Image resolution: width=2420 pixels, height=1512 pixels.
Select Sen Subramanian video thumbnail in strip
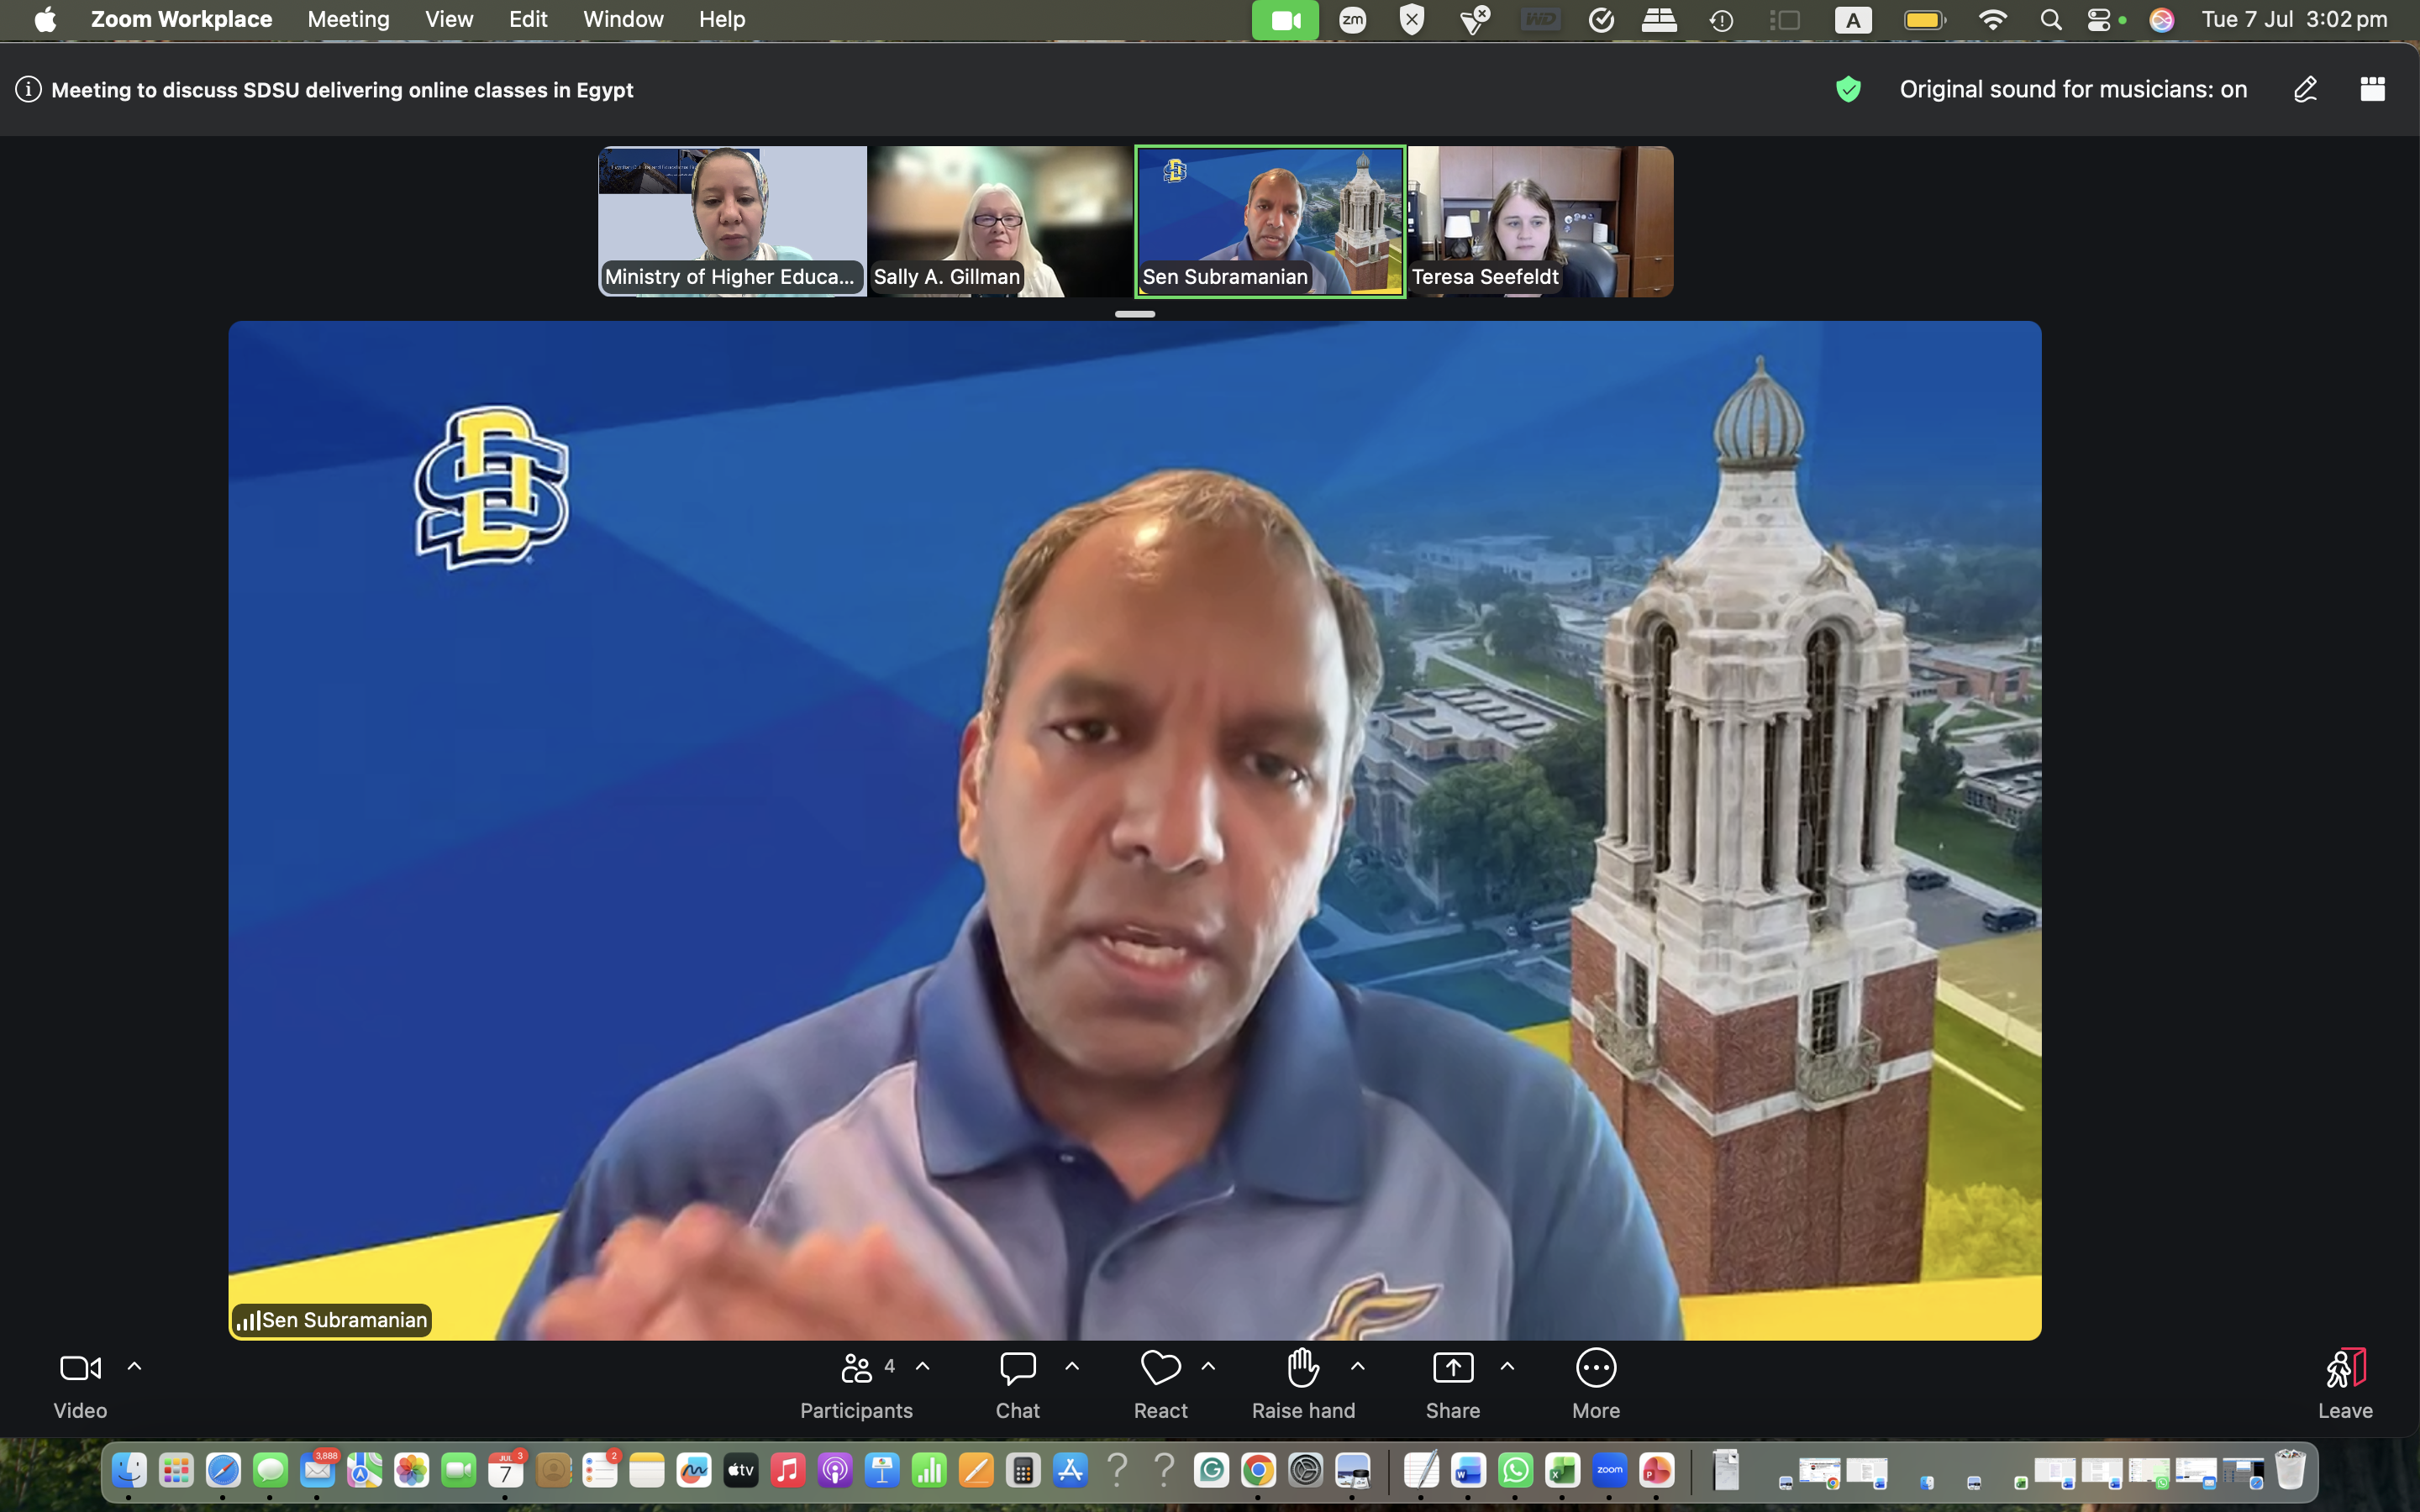click(1270, 221)
